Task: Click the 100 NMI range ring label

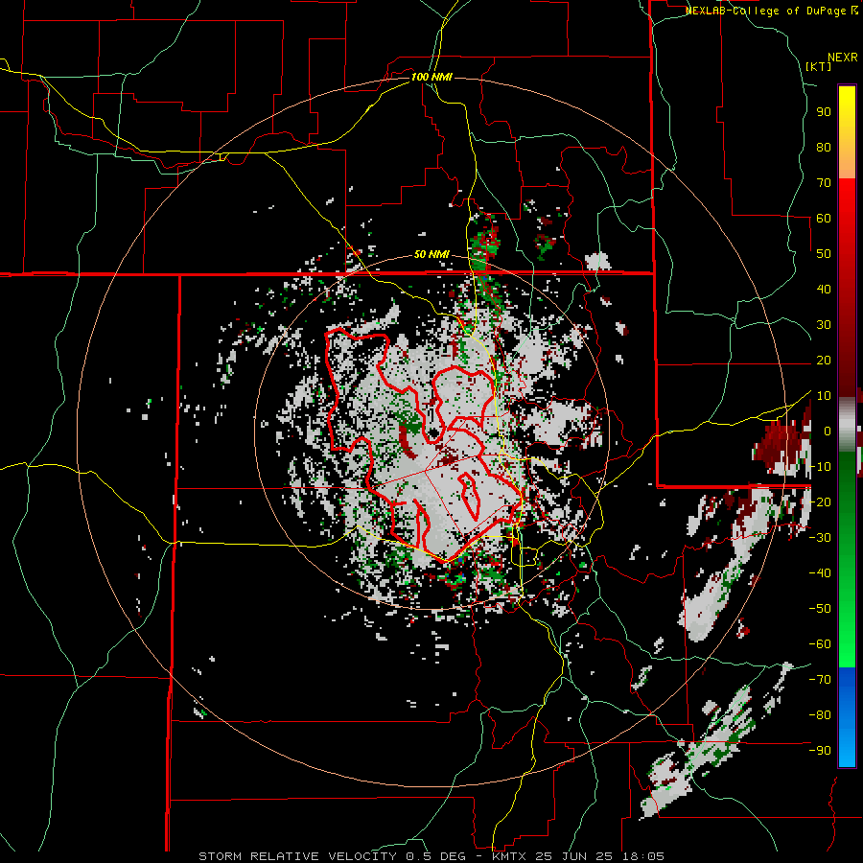Action: (431, 77)
